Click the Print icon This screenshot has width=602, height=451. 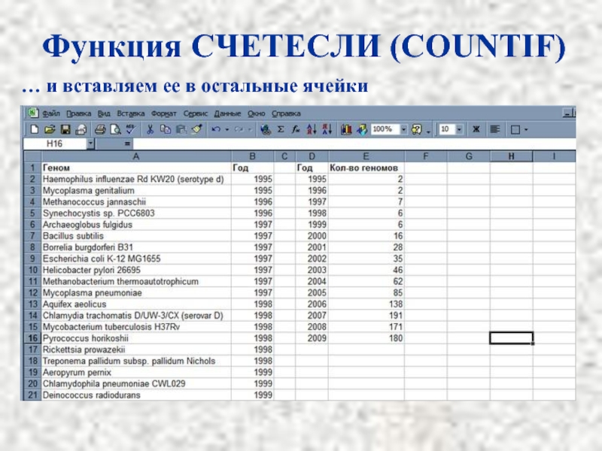pos(100,129)
